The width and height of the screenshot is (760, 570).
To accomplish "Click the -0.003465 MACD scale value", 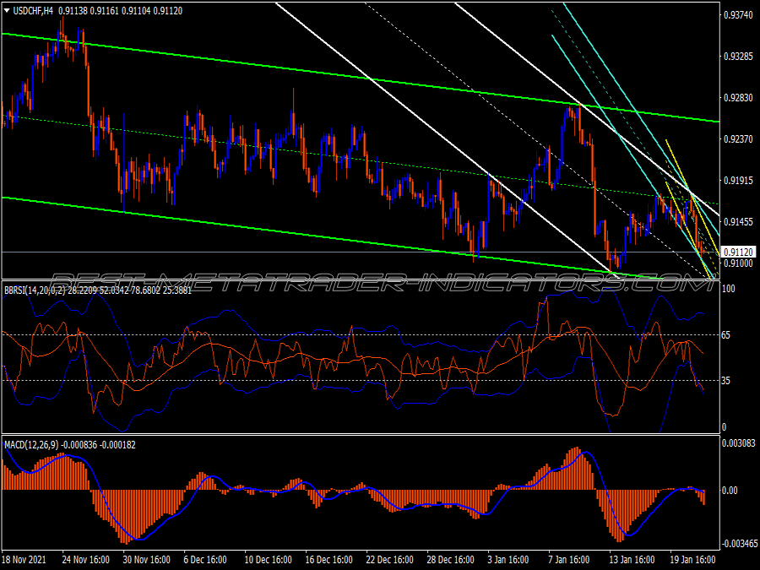I will (739, 544).
